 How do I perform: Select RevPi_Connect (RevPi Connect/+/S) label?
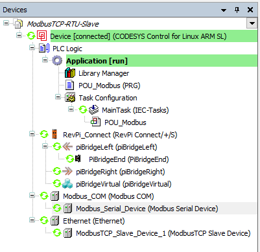[120, 135]
